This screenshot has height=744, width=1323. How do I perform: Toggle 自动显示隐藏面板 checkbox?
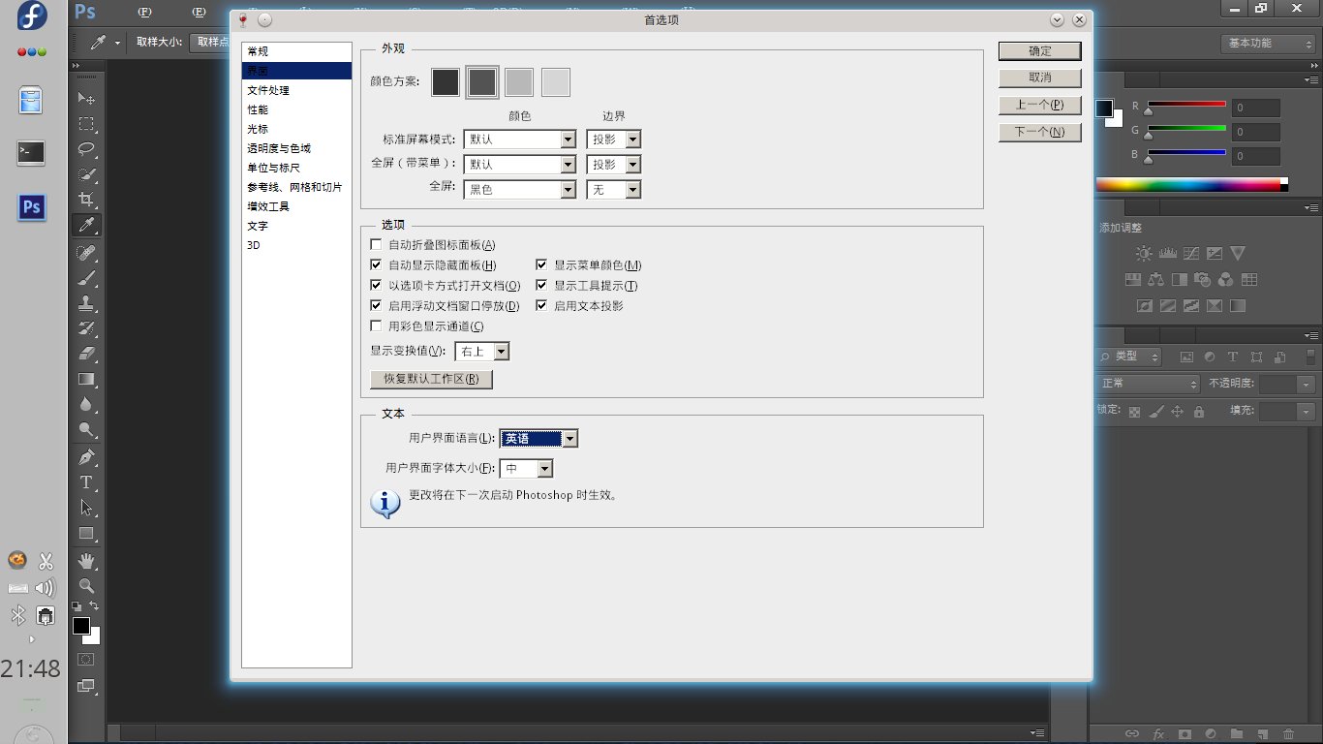[x=376, y=265]
